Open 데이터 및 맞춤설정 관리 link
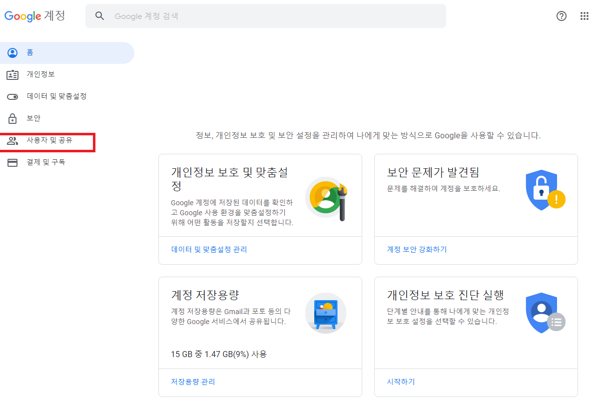This screenshot has width=608, height=409. (209, 249)
